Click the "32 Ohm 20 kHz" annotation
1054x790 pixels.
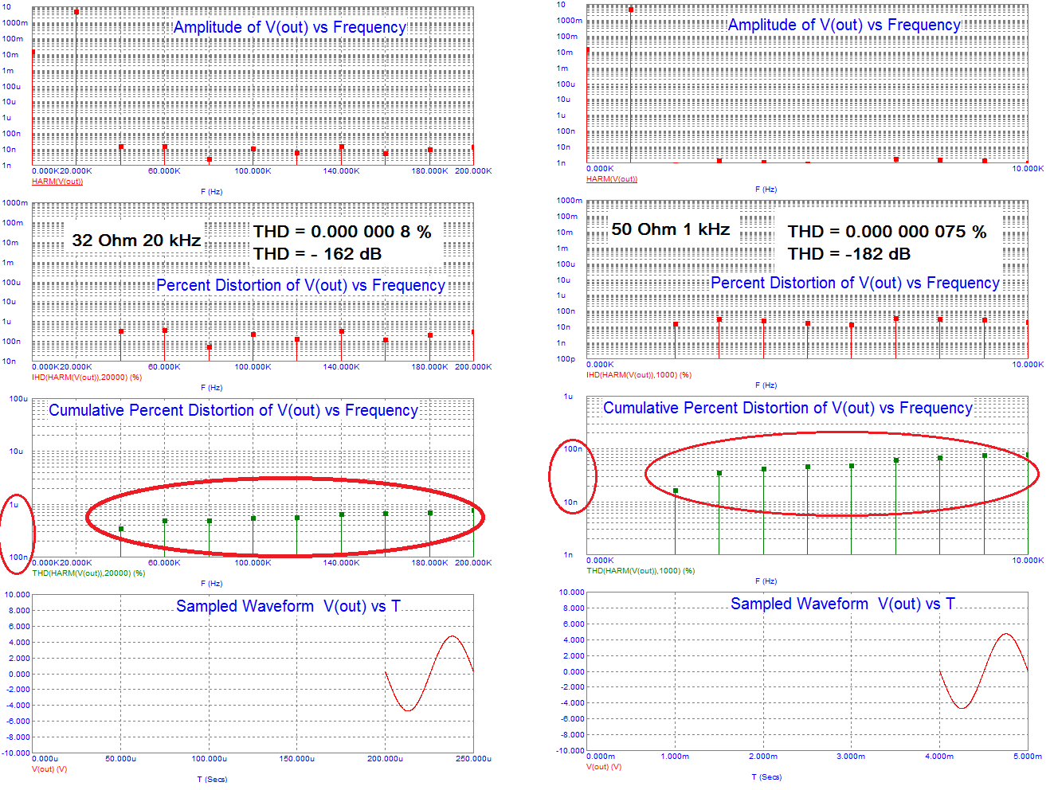(136, 240)
